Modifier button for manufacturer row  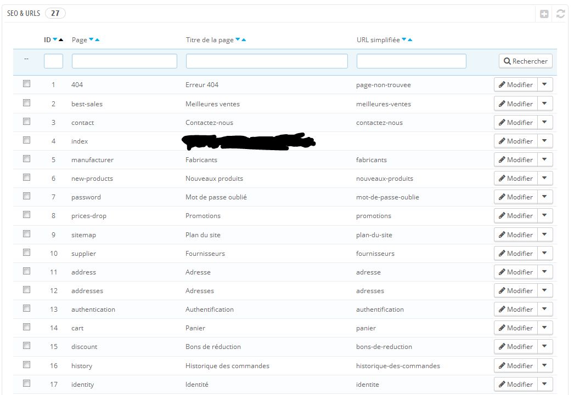pyautogui.click(x=516, y=159)
